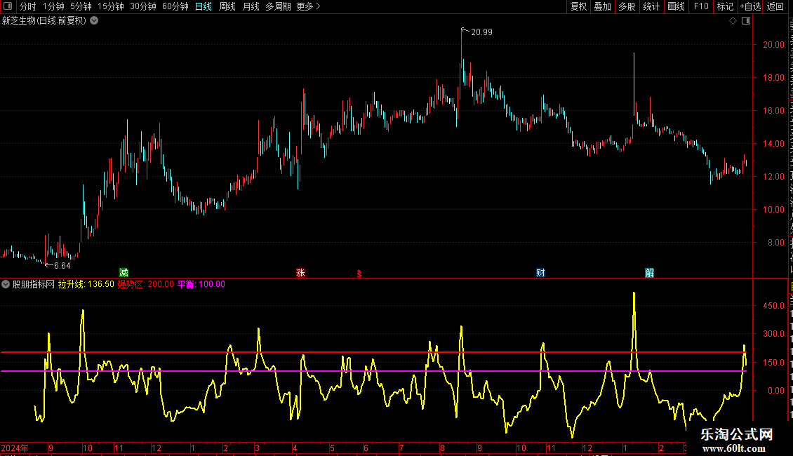The width and height of the screenshot is (793, 456).
Task: Click the blue 财 financial marker
Action: coord(540,273)
